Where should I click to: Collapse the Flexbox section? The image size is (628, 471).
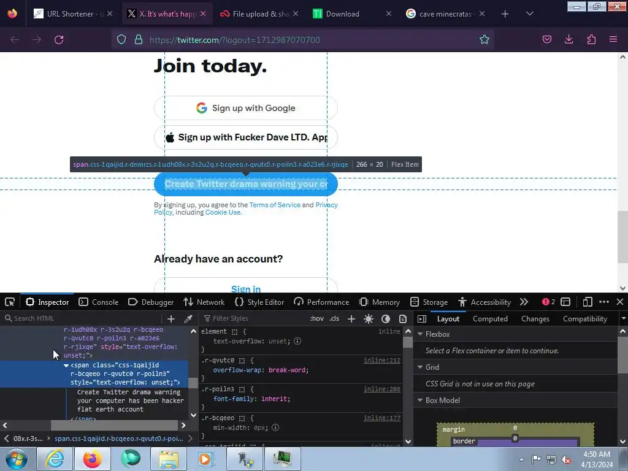point(420,334)
